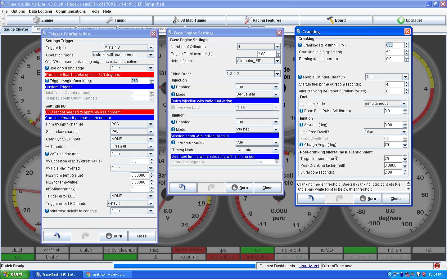This screenshot has width=447, height=279.
Task: Open the Racing Features toolbar button
Action: click(263, 20)
